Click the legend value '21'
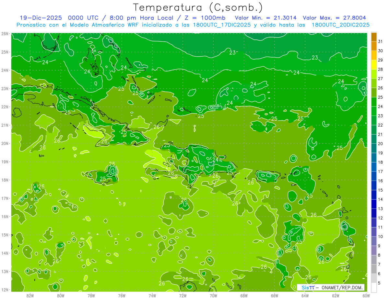Viewport: 389px width, 300px height. [381, 134]
